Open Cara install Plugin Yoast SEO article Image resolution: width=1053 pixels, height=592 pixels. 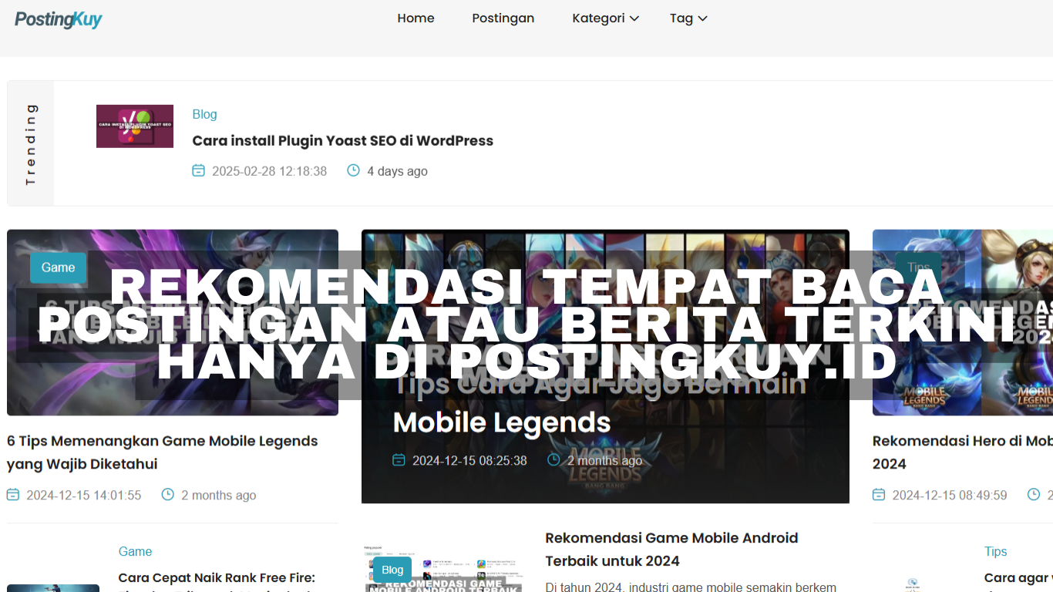[x=342, y=140]
